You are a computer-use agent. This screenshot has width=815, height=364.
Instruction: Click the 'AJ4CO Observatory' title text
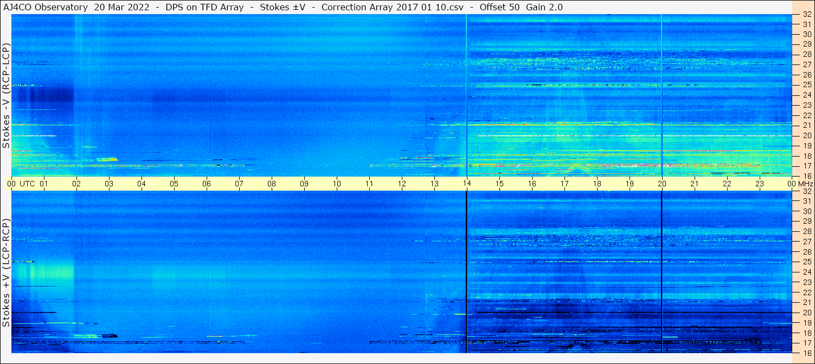coord(46,7)
